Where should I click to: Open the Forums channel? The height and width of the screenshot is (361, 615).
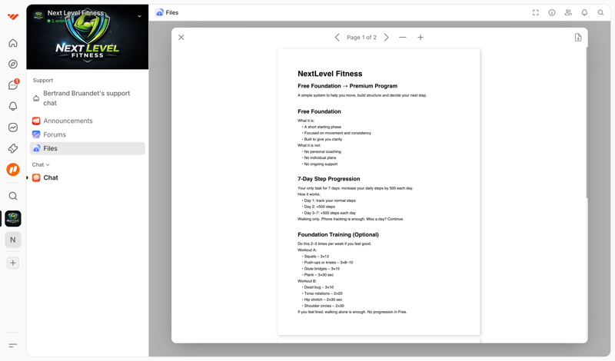(x=87, y=134)
